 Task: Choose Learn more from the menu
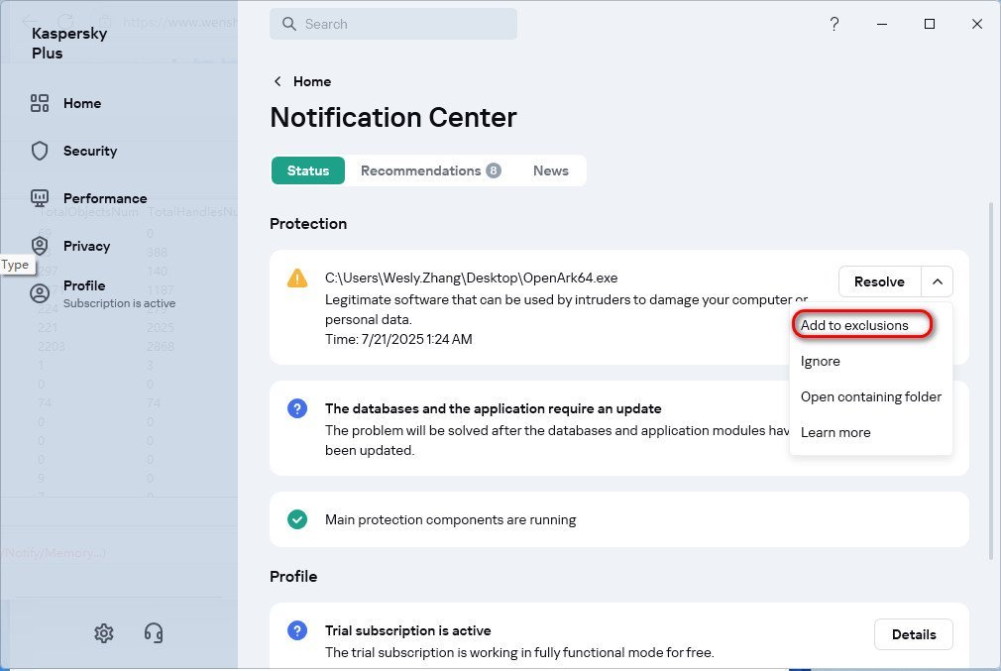pyautogui.click(x=835, y=433)
